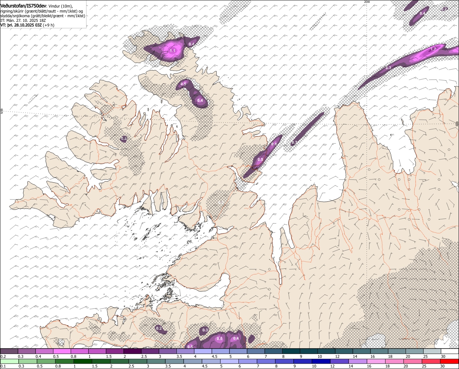Click the '1.7' precipitation value on the northeast band
Screen dimensions: 459x369
pos(433,49)
